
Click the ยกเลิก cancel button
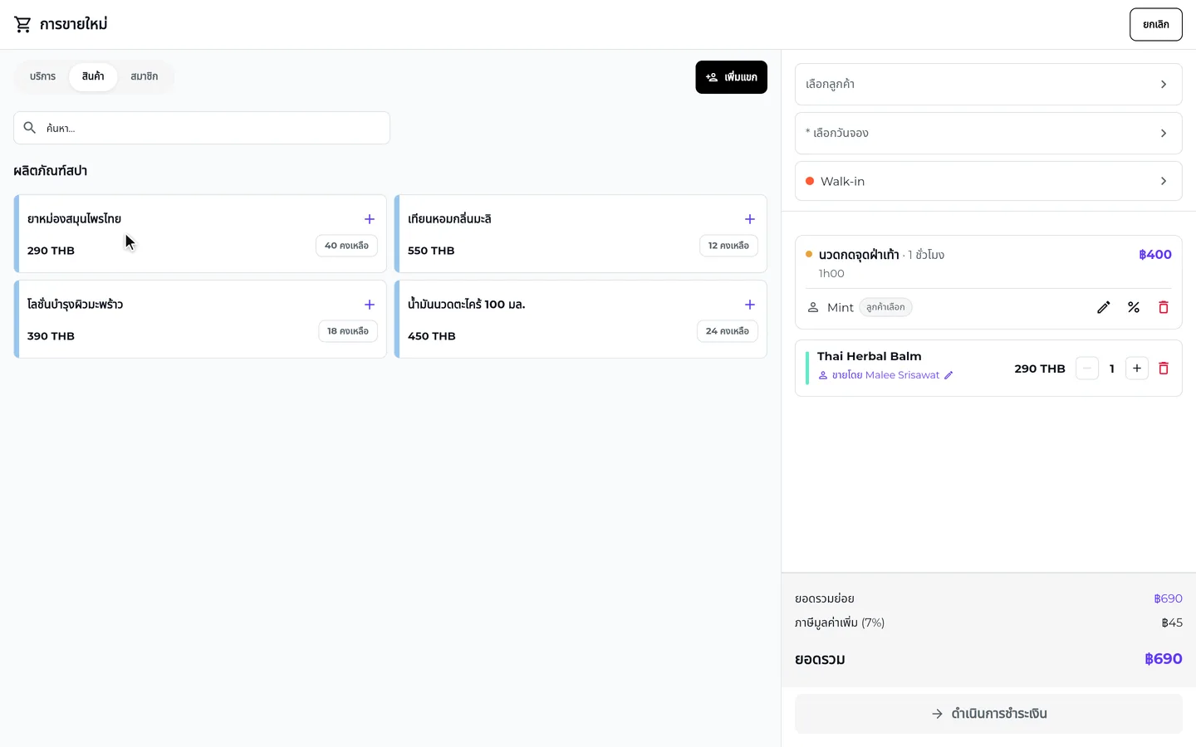[x=1156, y=25]
